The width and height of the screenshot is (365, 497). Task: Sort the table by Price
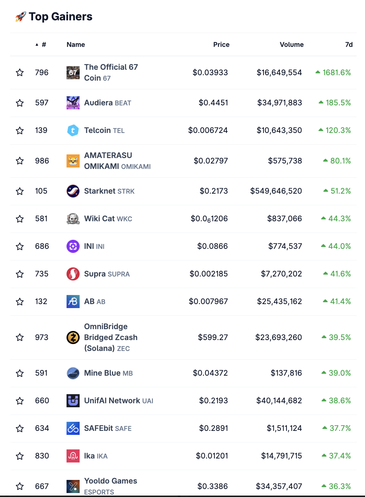221,44
